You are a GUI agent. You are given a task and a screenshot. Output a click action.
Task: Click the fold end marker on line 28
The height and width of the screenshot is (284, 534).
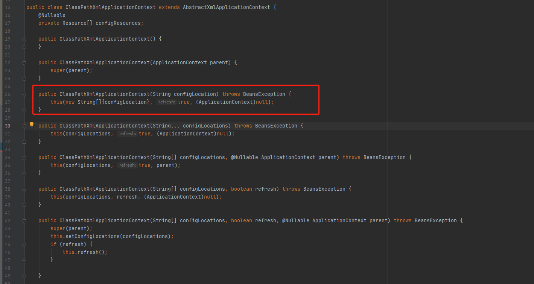point(24,110)
